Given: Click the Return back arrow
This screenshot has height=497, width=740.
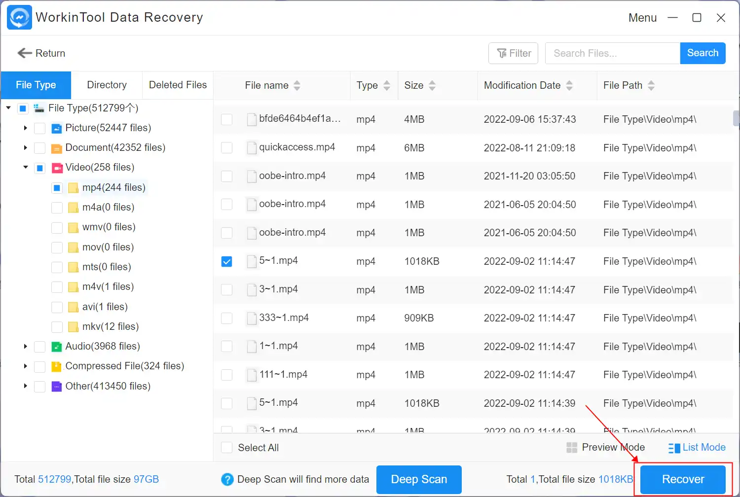Looking at the screenshot, I should tap(25, 53).
